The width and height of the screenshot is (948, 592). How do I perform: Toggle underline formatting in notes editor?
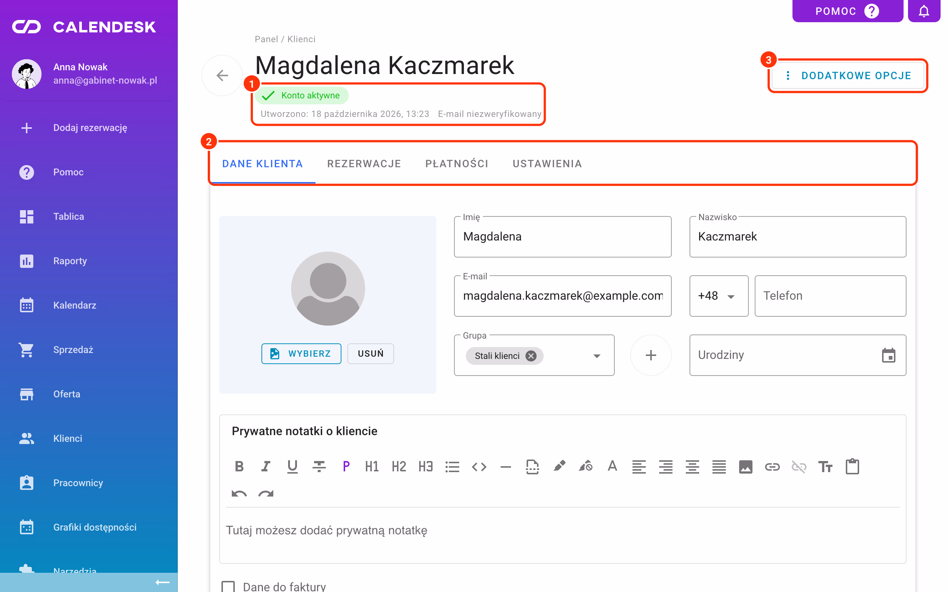(x=292, y=467)
